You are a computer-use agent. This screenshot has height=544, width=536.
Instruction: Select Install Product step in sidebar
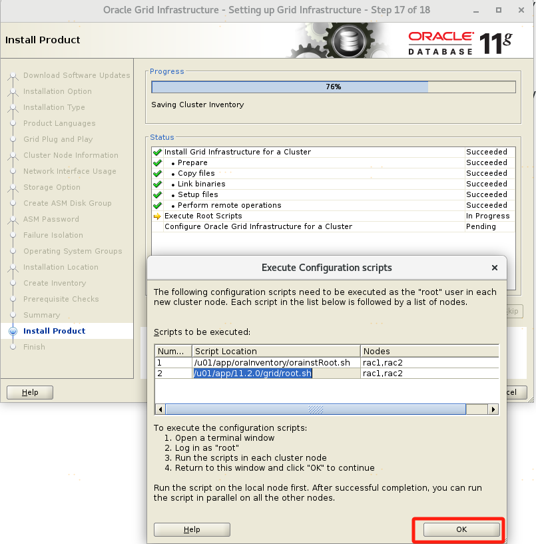coord(54,331)
